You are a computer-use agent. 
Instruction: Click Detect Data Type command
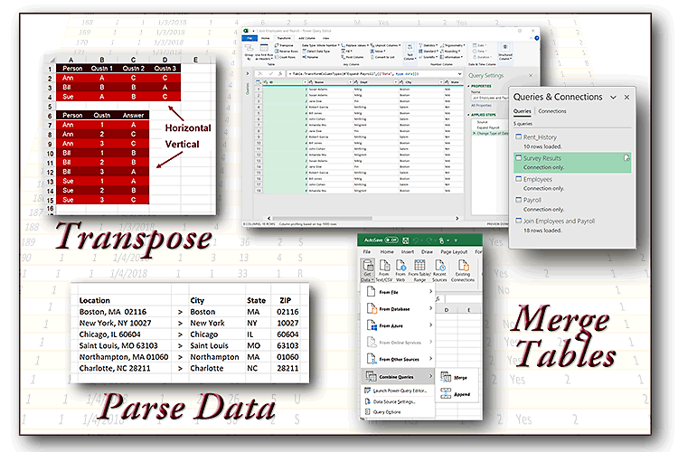(x=316, y=51)
